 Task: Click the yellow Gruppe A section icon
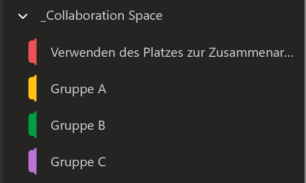tap(32, 88)
